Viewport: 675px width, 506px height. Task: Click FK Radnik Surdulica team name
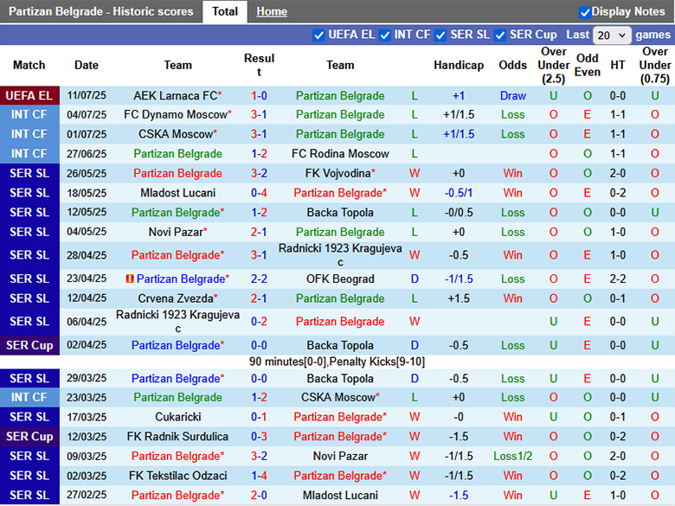[177, 437]
